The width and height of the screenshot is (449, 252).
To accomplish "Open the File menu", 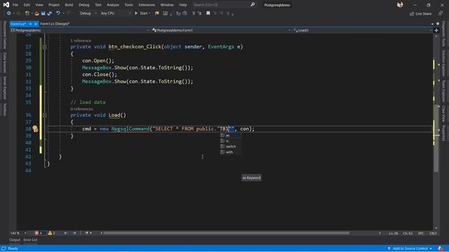I will [15, 5].
